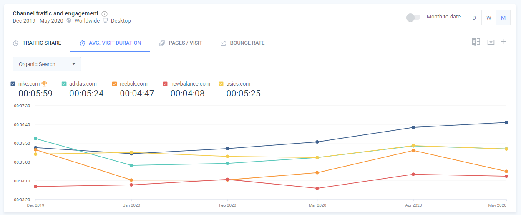521x215 pixels.
Task: Click the bounce rate arrow icon
Action: click(x=223, y=43)
